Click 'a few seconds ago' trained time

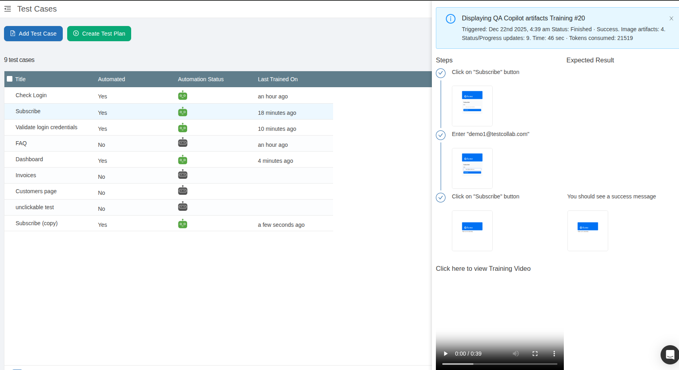tap(281, 225)
